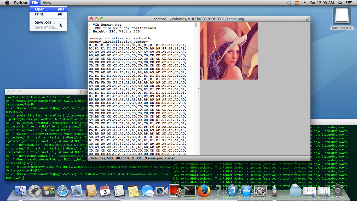Click the Spotlight search magnifier icon
357x201 pixels.
(340, 3)
